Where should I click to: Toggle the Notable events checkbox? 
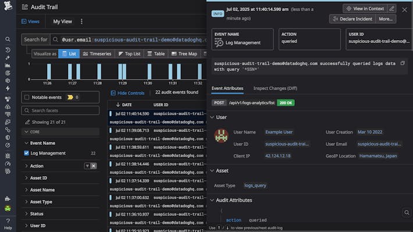[27, 97]
